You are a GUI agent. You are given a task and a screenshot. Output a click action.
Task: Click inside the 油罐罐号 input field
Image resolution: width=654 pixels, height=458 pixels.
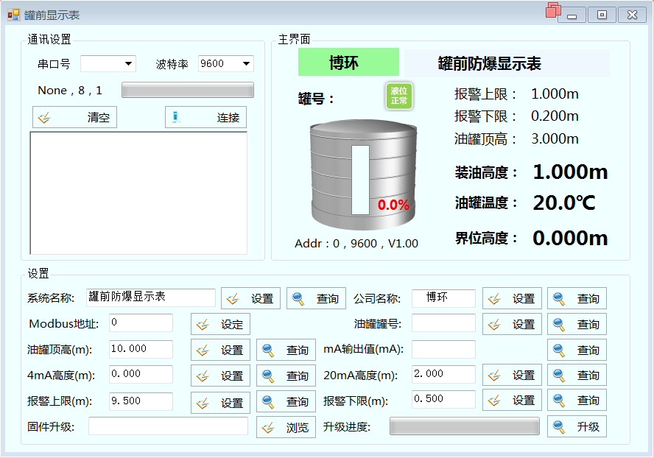tap(442, 324)
